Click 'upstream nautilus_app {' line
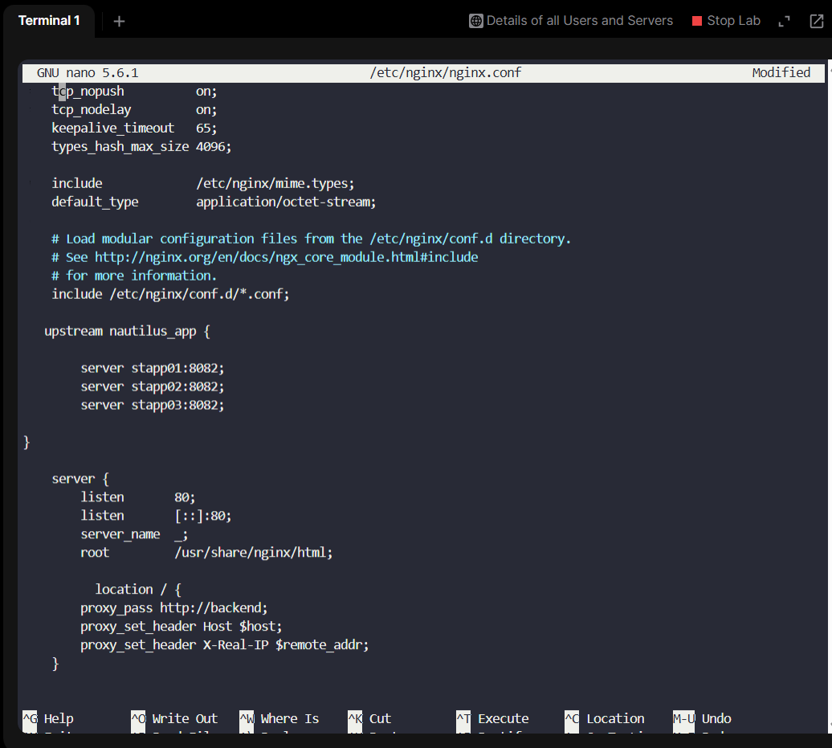832x748 pixels. coord(128,331)
